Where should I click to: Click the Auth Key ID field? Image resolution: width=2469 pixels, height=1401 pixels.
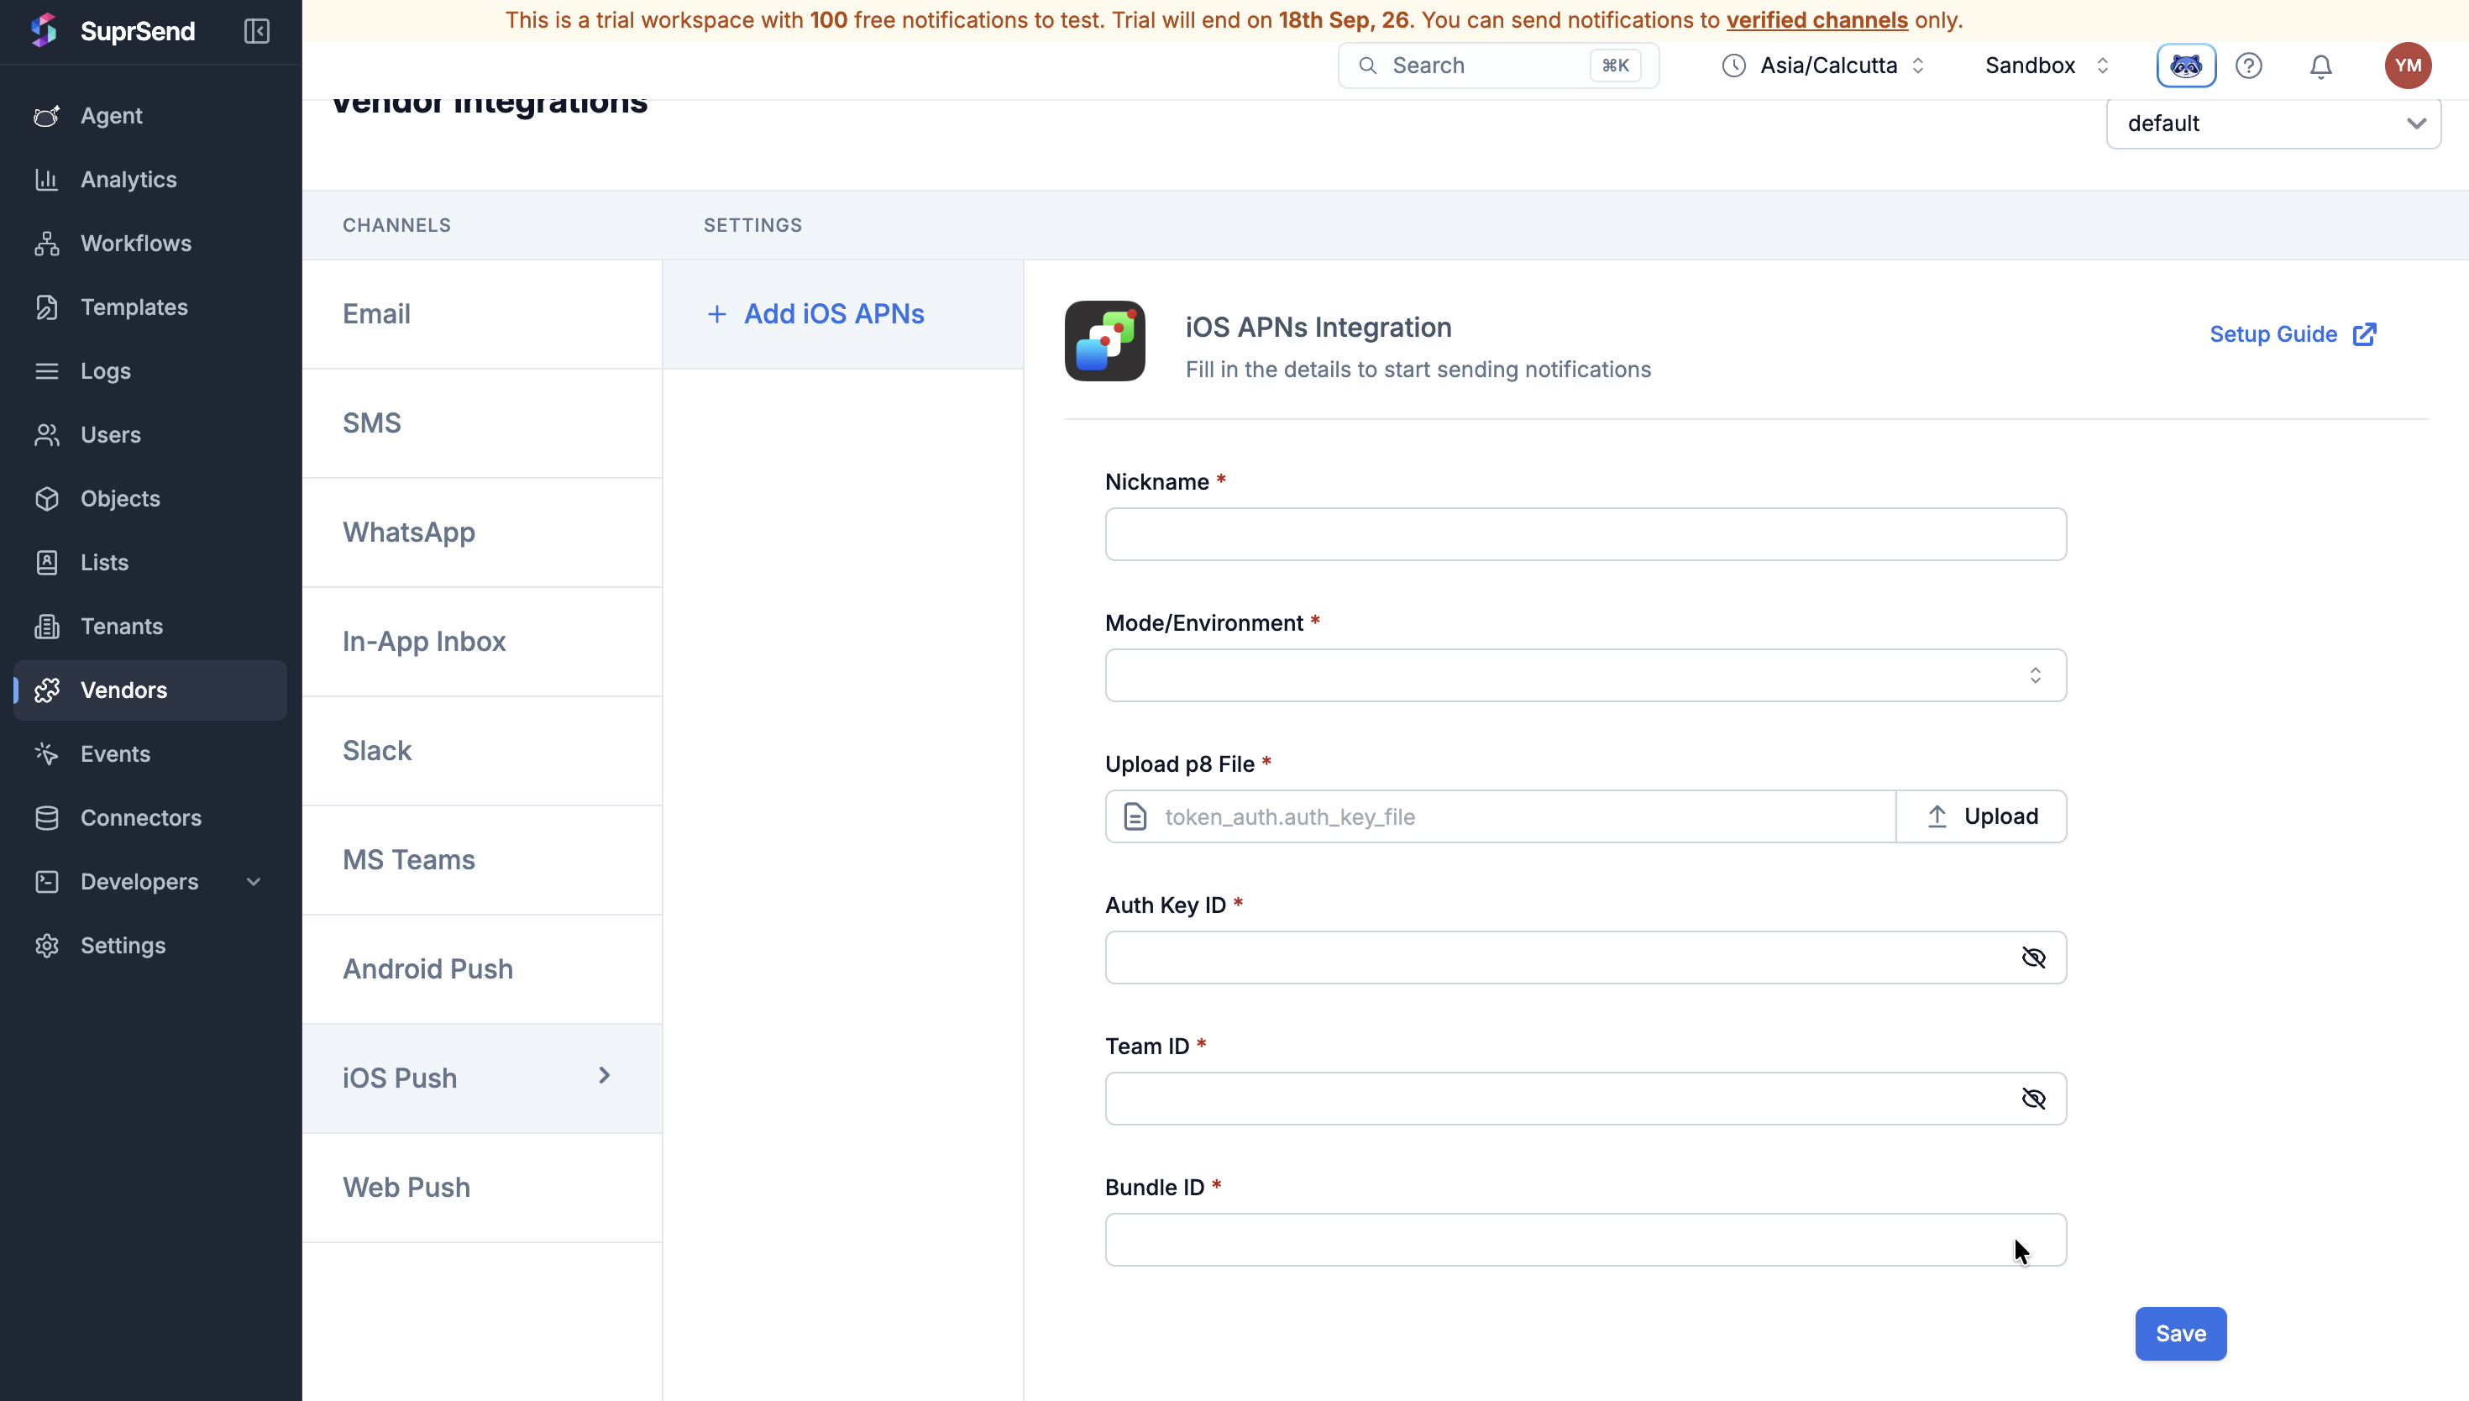(1585, 958)
